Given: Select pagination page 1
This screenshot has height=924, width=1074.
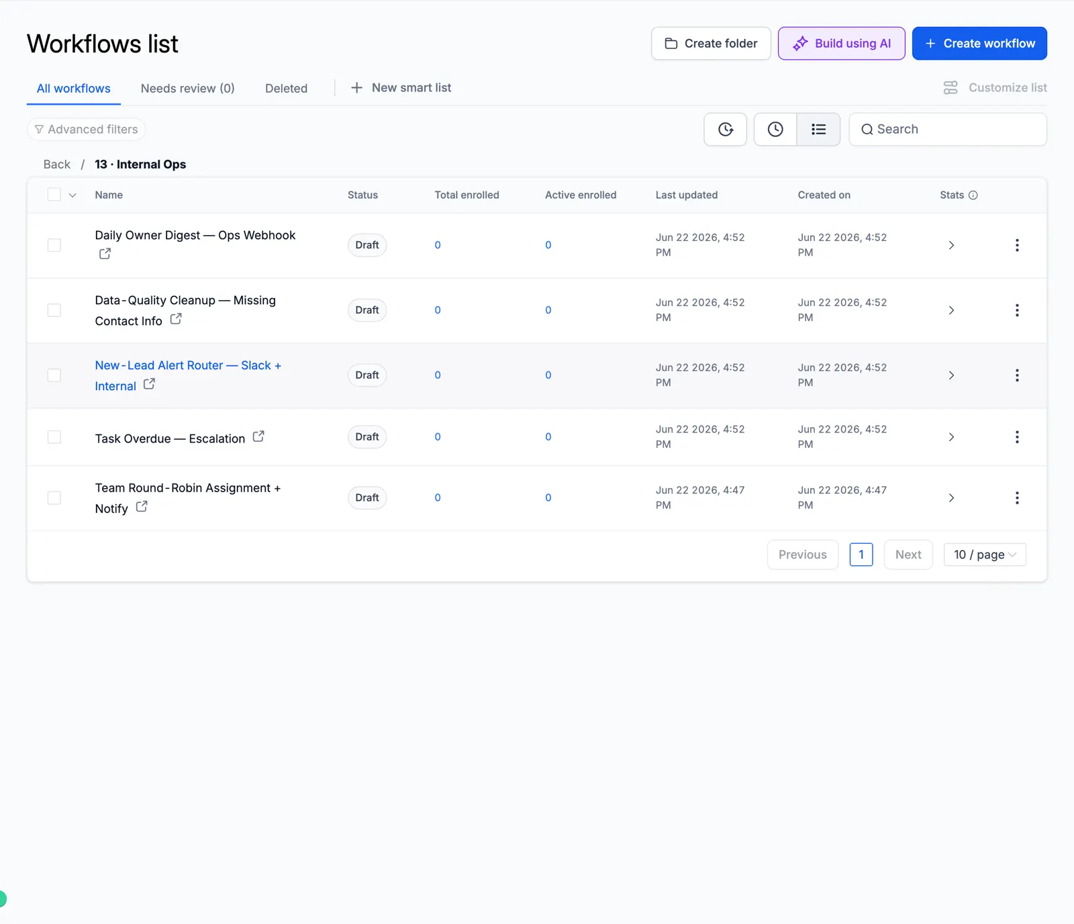Looking at the screenshot, I should pos(861,555).
